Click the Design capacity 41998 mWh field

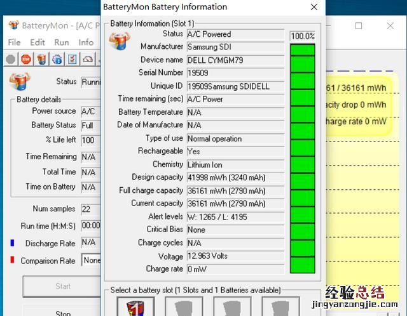point(235,178)
